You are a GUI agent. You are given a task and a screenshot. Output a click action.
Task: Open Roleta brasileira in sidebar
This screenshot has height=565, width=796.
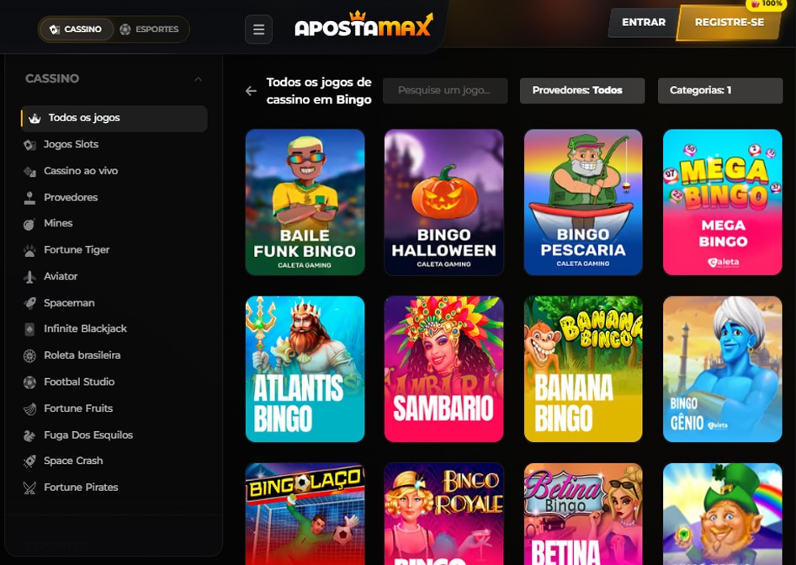click(82, 355)
